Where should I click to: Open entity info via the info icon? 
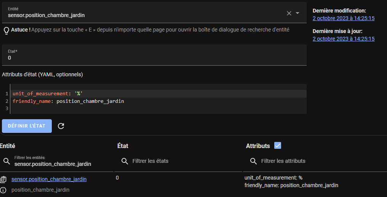pyautogui.click(x=3, y=190)
